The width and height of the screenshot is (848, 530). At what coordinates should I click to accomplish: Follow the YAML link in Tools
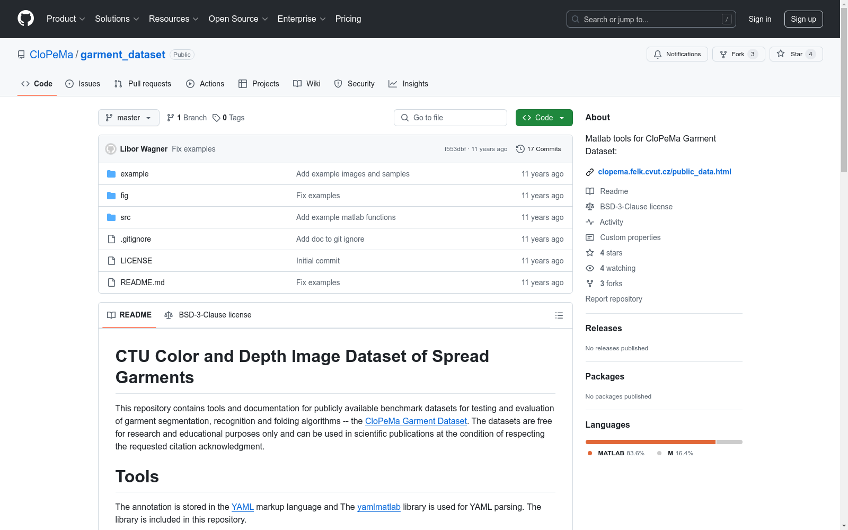click(x=243, y=507)
